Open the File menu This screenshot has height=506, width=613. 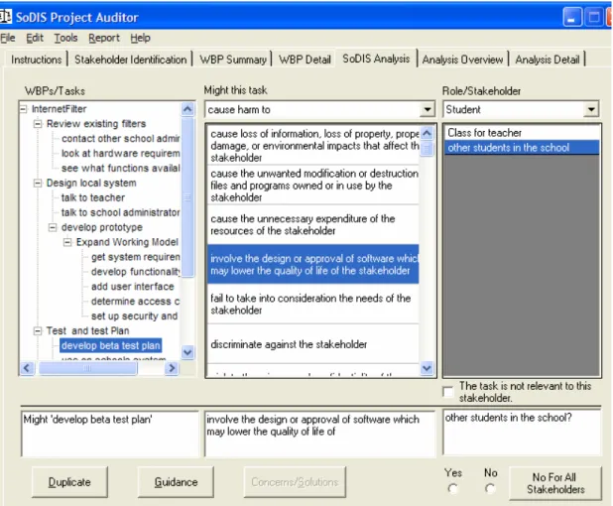(7, 38)
